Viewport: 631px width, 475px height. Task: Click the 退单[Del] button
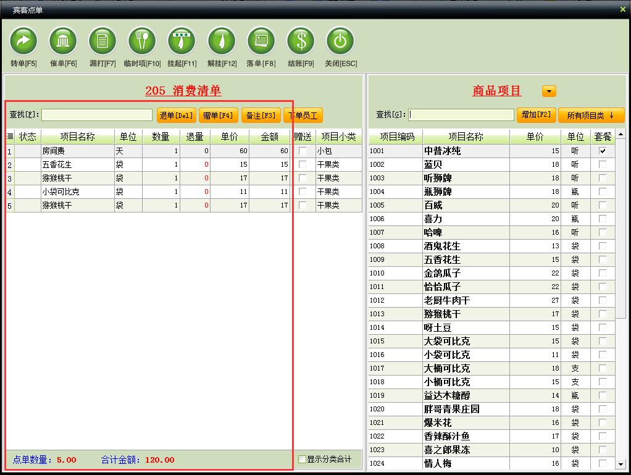(176, 116)
